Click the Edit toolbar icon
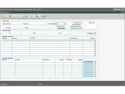Viewport: 125px width, 94px height. point(5,16)
